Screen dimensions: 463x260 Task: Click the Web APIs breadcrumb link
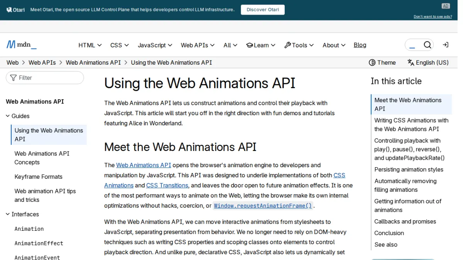pos(42,62)
